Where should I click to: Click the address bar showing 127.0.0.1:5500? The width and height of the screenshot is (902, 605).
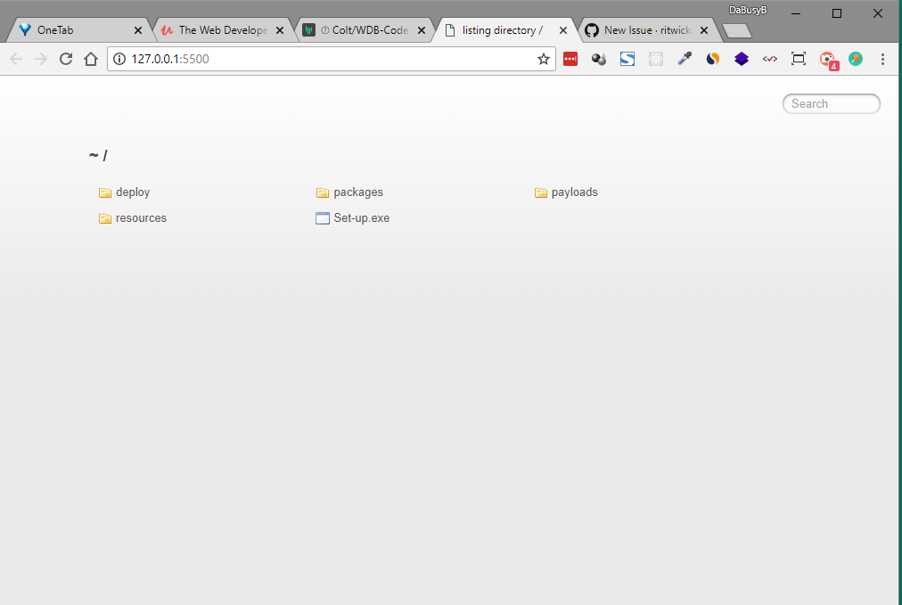coord(332,59)
